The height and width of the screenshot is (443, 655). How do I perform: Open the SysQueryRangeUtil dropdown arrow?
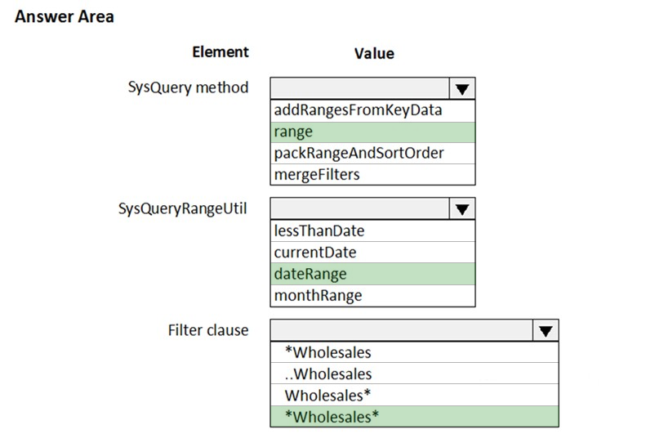coord(462,209)
